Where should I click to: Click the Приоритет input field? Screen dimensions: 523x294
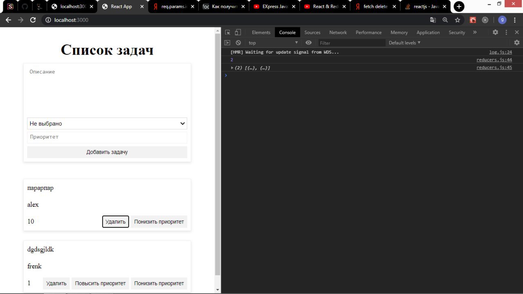point(107,137)
